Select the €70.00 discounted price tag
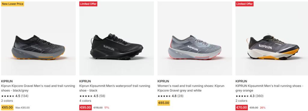Viewport: 308px width, 111px height. [x=242, y=107]
